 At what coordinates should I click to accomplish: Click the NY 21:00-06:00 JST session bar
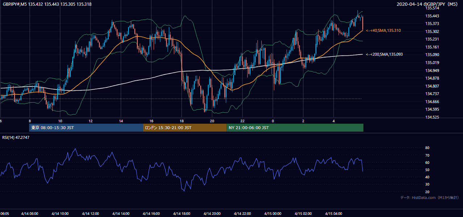coord(295,128)
